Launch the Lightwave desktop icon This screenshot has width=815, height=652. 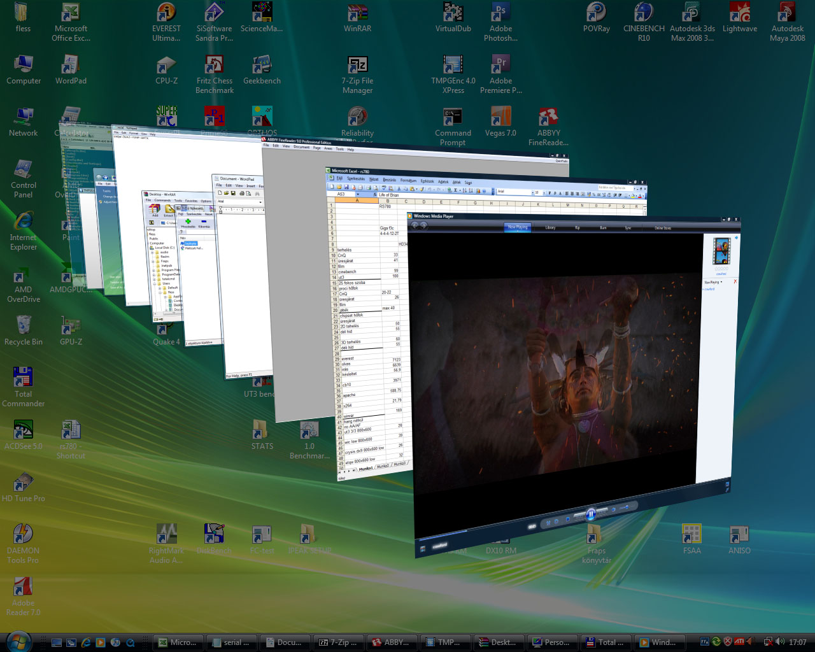pos(740,18)
